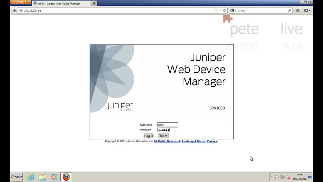This screenshot has width=323, height=182.
Task: Open the dropdown arrow beside the bookmarks icon
Action: point(310,11)
